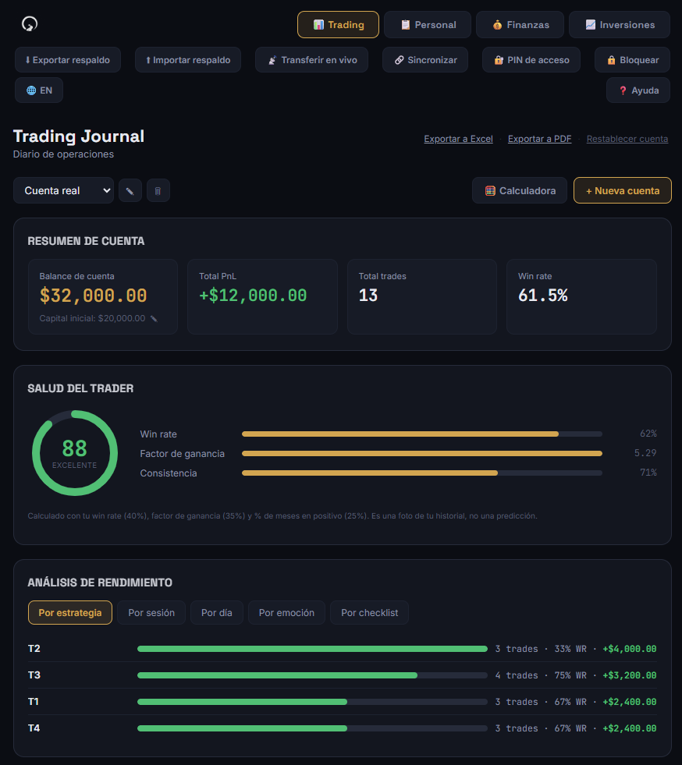
Task: Click the T2 strategy row label
Action: tap(34, 649)
